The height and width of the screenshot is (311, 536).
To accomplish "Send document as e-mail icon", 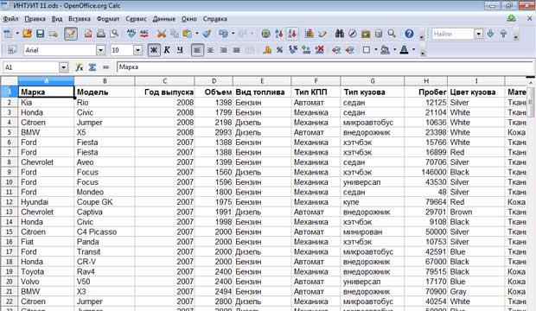I will tap(54, 34).
